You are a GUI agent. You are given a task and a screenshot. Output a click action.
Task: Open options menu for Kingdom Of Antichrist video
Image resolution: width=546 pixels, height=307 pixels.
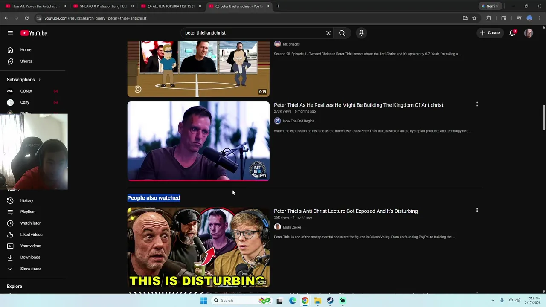[x=477, y=104]
